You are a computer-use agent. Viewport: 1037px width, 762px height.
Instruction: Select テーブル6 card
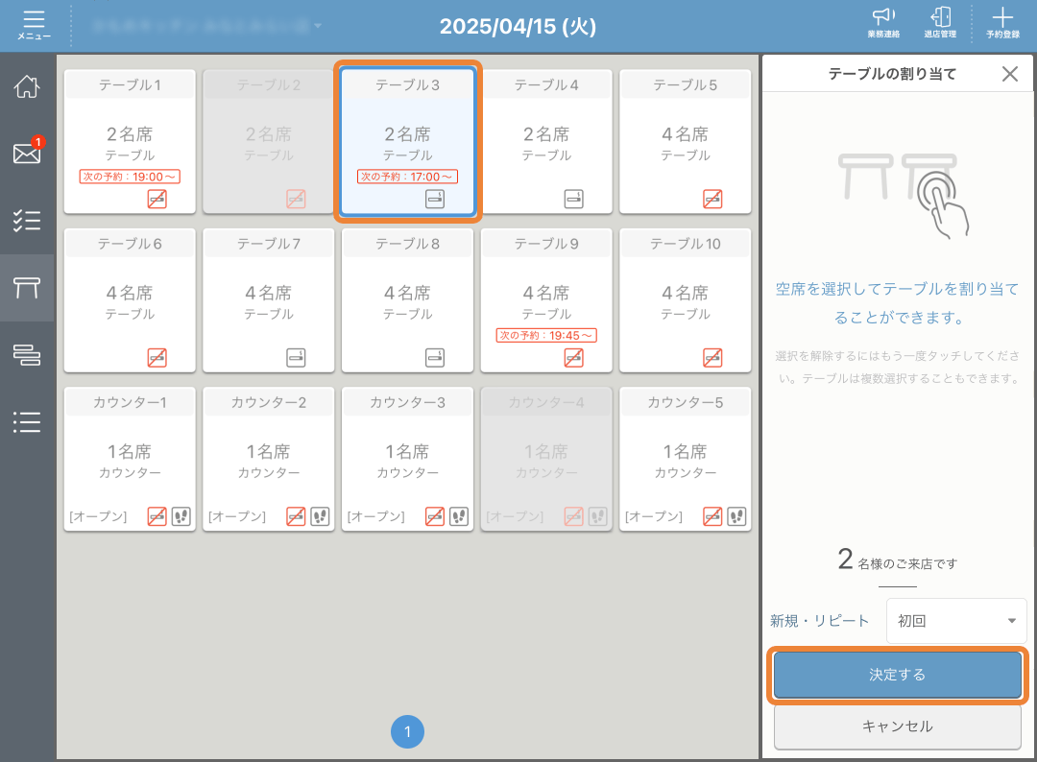pyautogui.click(x=130, y=300)
